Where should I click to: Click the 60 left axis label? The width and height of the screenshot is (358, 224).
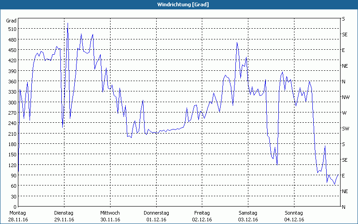pos(14,186)
